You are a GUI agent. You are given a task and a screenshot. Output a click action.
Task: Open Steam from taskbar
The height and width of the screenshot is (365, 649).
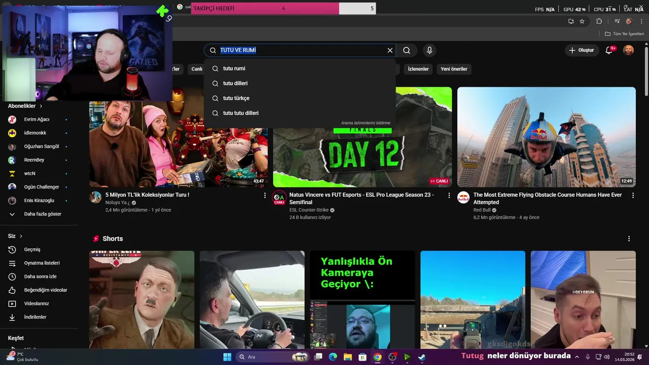pyautogui.click(x=422, y=357)
